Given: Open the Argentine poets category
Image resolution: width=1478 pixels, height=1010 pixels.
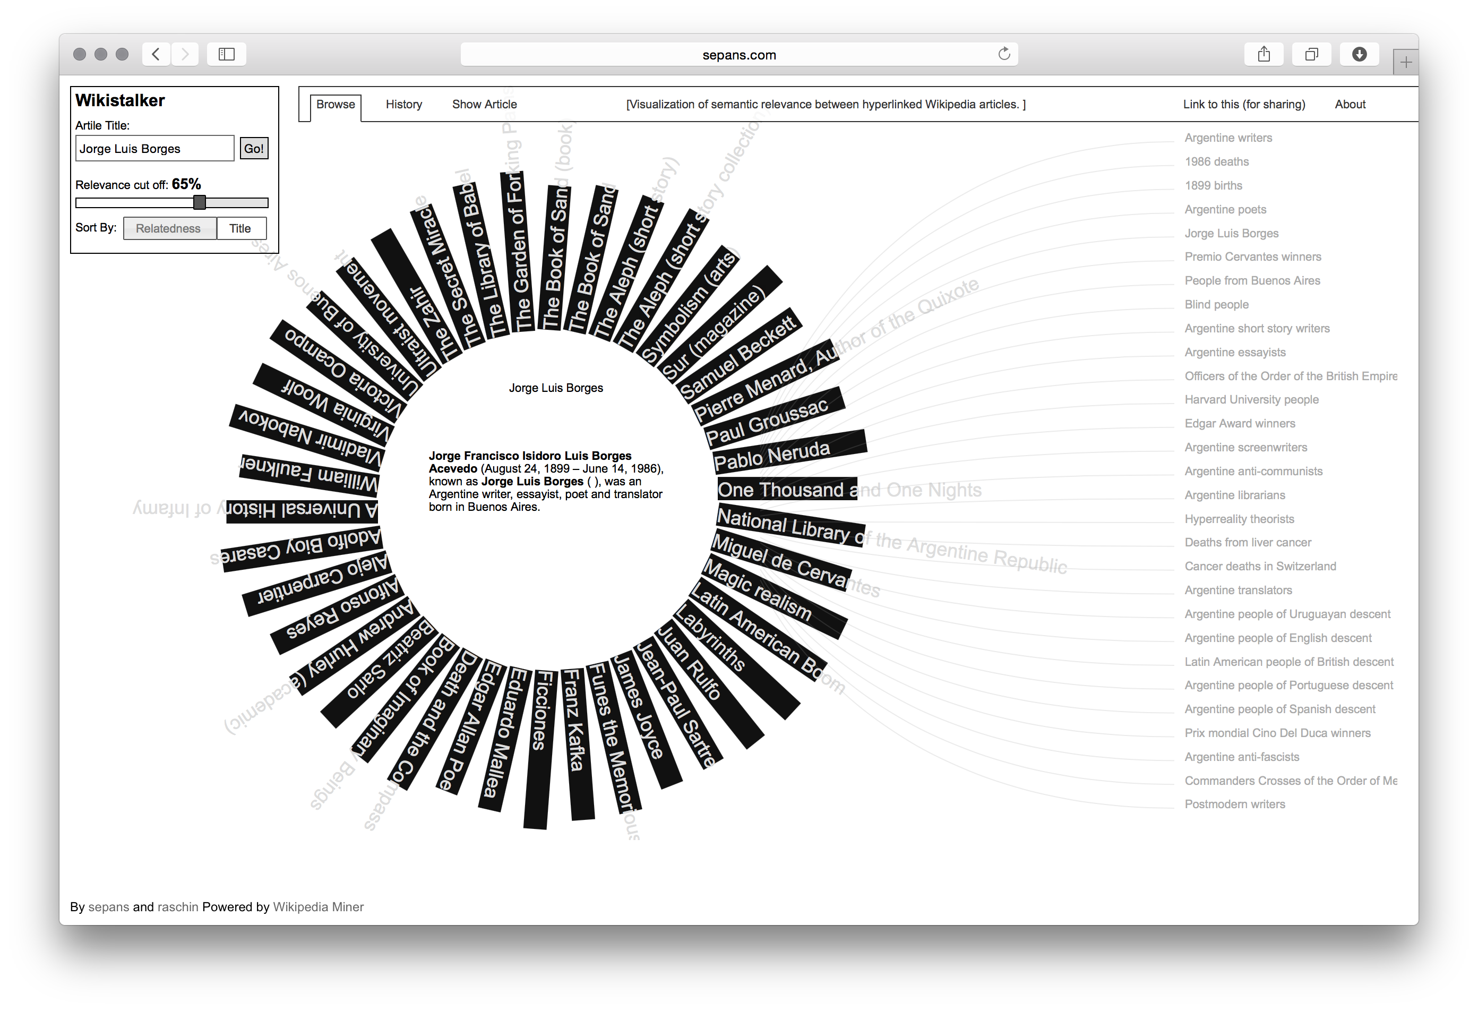Looking at the screenshot, I should (1225, 209).
